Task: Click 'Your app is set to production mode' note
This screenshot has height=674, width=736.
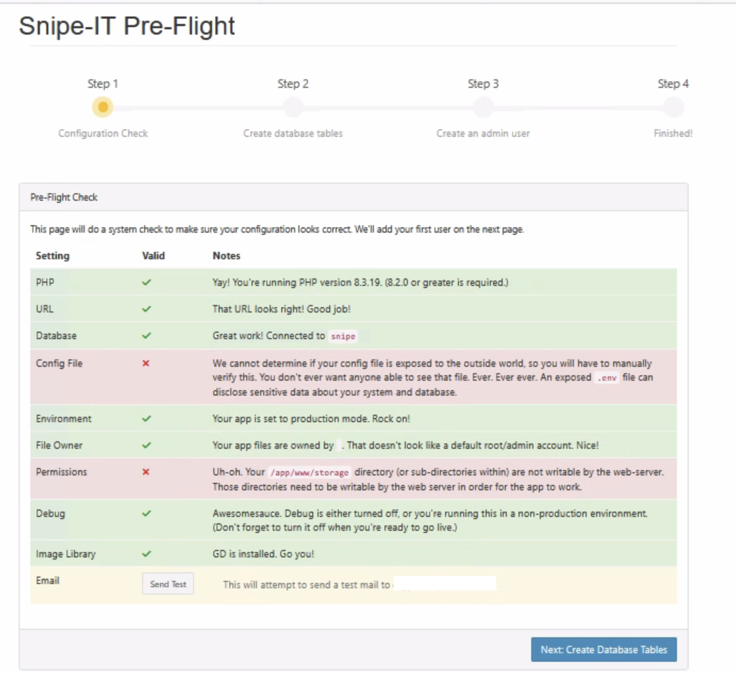Action: pos(311,418)
